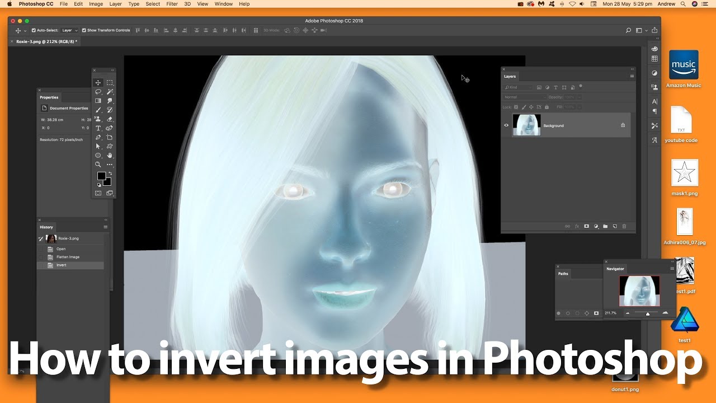Click the Background layer lock icon
Screen dimensions: 716x403
tap(623, 125)
